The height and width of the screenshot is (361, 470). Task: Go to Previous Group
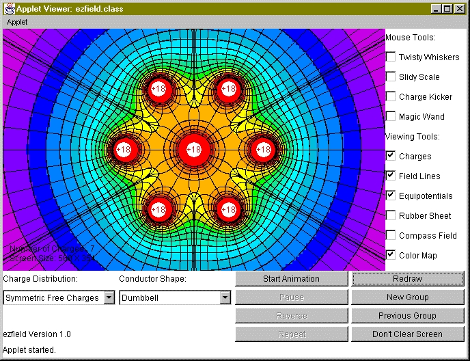point(407,316)
